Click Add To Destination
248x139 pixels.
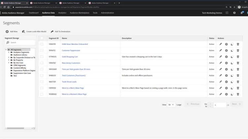[61, 31]
